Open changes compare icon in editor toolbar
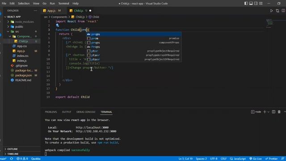 278,11
